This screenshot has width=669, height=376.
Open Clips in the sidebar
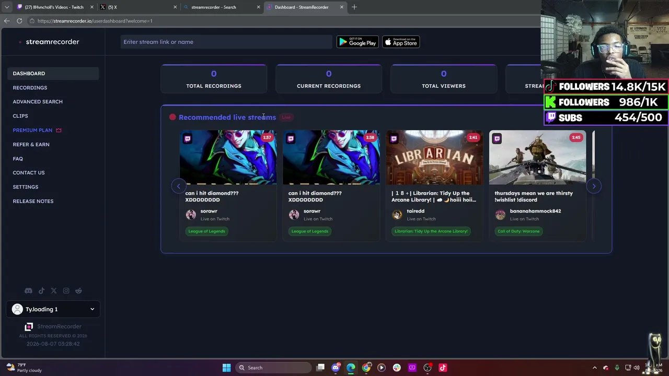click(20, 116)
